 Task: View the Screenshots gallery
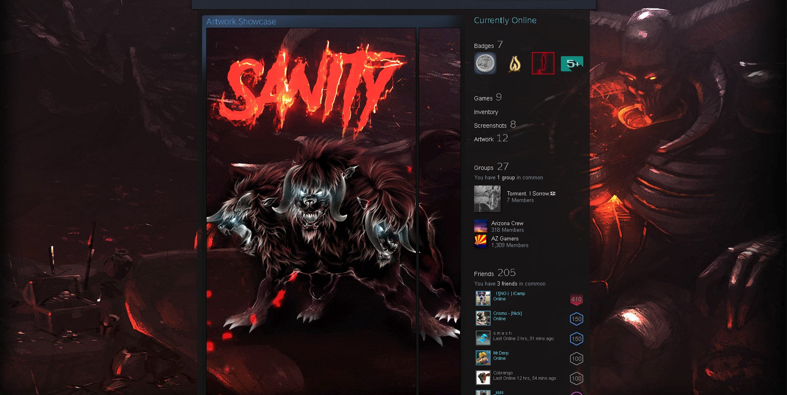[490, 126]
